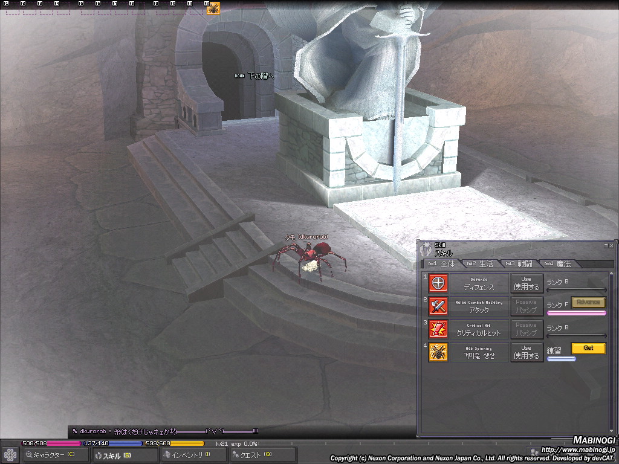
Task: Minimize the Skill window
Action: coord(606,245)
